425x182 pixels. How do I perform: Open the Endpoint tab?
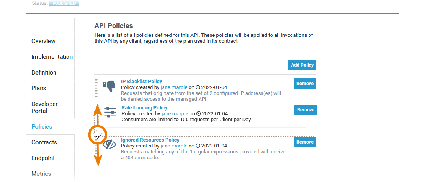point(43,158)
